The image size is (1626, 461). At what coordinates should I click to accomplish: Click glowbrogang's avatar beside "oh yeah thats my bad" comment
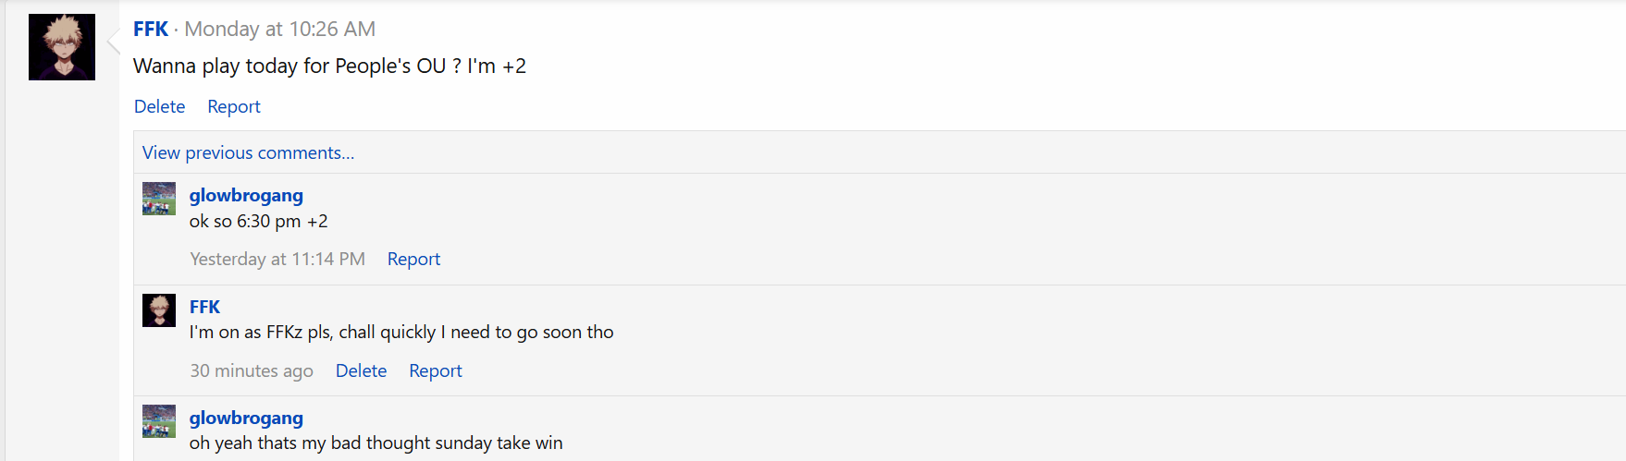(159, 421)
